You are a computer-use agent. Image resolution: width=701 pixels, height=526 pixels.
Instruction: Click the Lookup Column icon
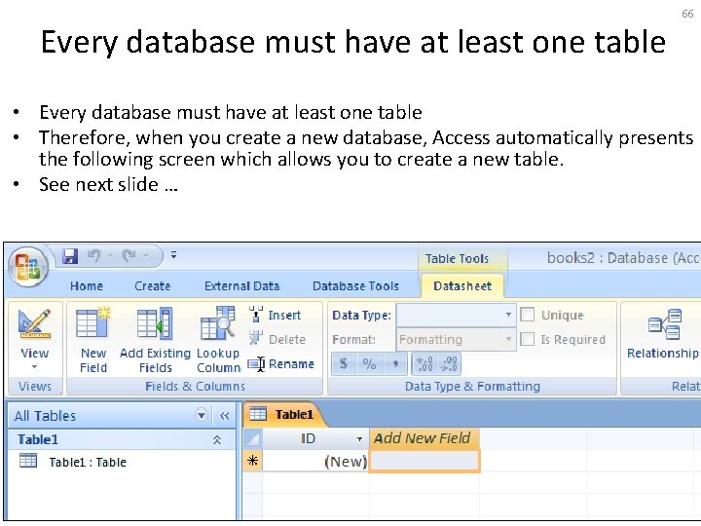click(218, 322)
